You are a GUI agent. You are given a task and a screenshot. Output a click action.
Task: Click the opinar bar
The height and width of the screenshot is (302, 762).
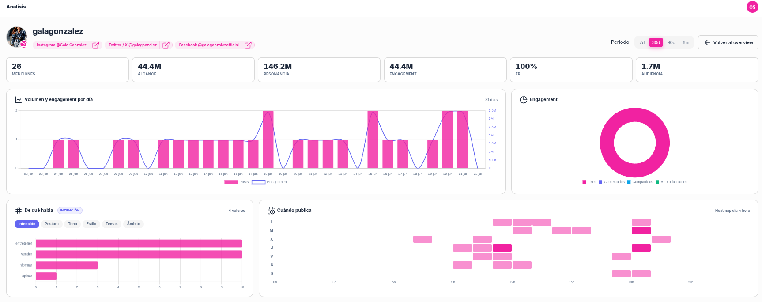46,276
